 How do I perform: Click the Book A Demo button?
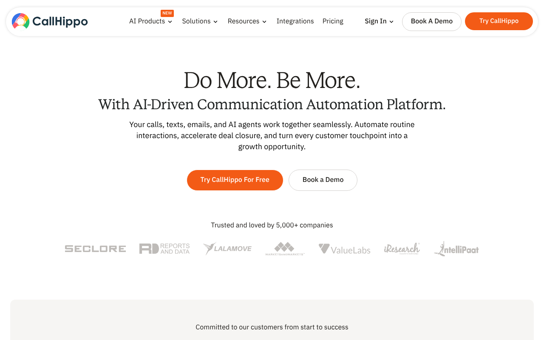(x=431, y=21)
